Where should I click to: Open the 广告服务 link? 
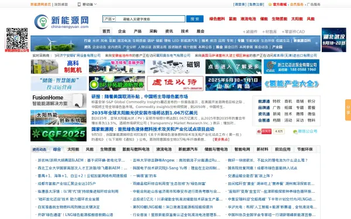[x=314, y=4]
